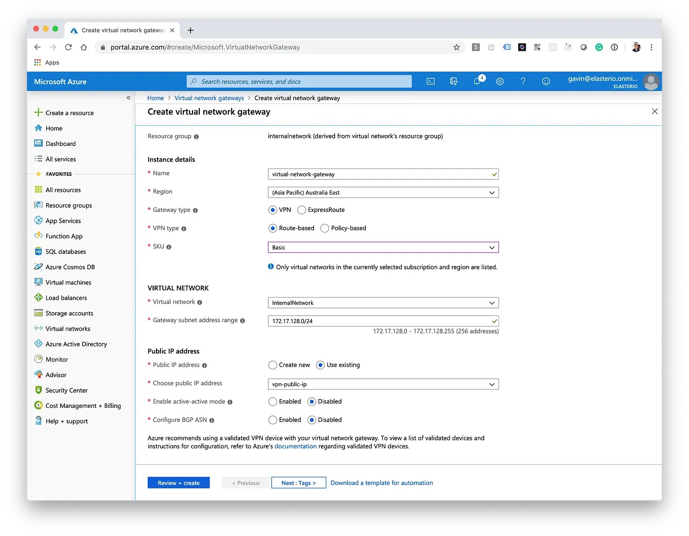Click the Review + create button
Image resolution: width=689 pixels, height=536 pixels.
click(179, 483)
